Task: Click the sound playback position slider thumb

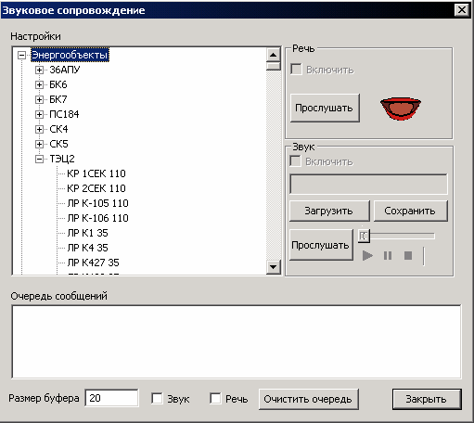Action: pos(364,237)
